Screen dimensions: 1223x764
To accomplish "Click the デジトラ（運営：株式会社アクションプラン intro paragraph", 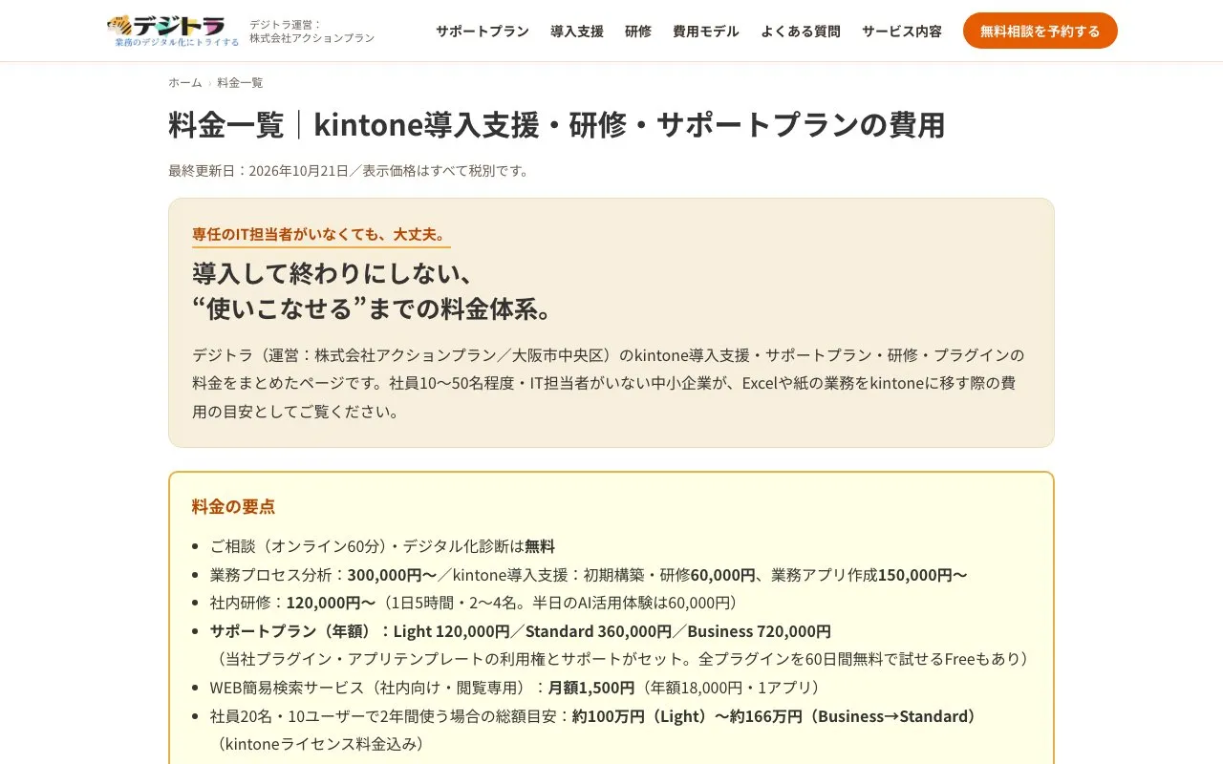I will (609, 383).
